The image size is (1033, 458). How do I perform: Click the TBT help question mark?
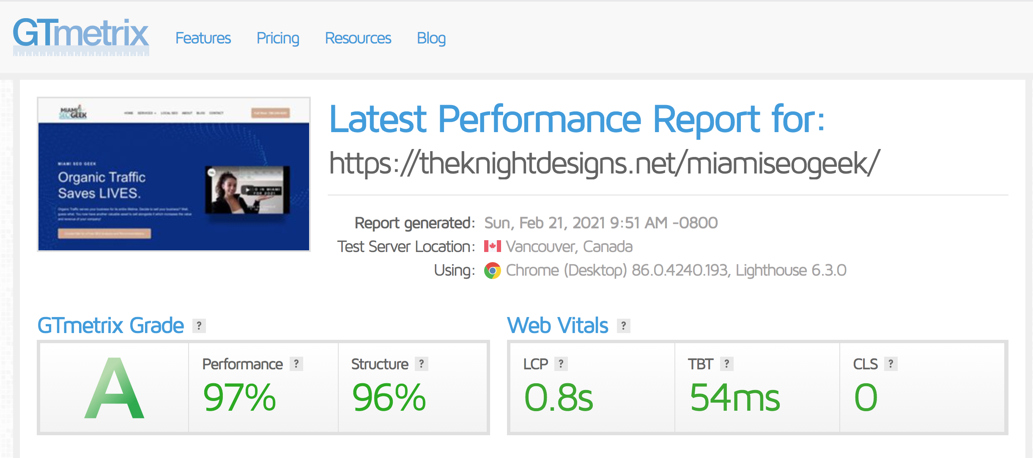coord(726,363)
